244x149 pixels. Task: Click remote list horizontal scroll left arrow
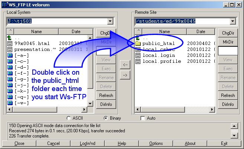tap(137, 110)
